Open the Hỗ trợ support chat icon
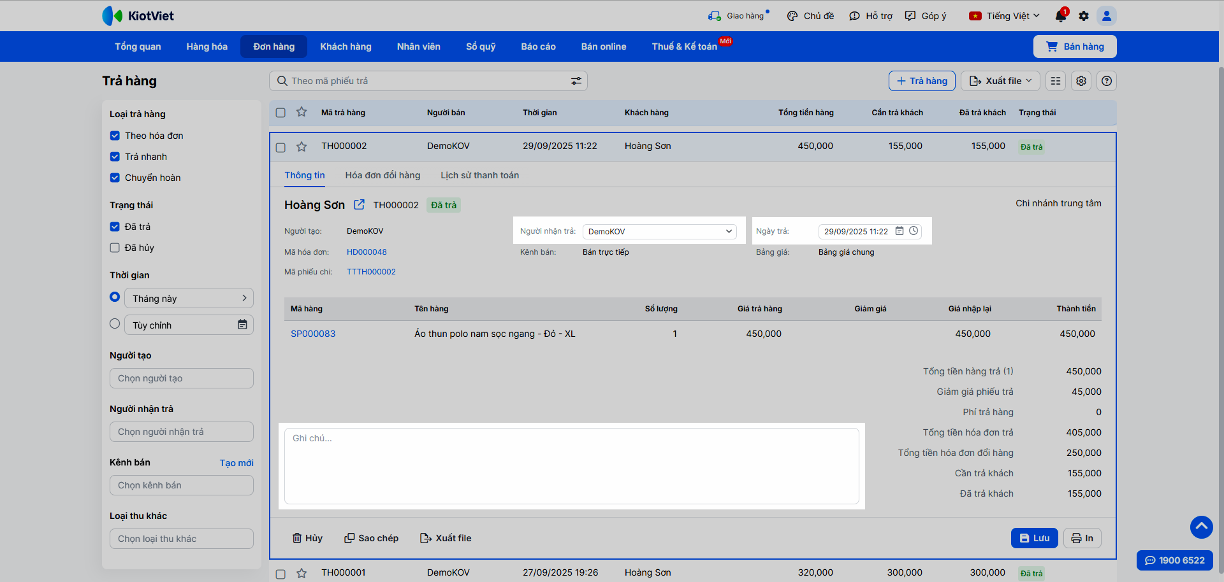 pyautogui.click(x=855, y=16)
